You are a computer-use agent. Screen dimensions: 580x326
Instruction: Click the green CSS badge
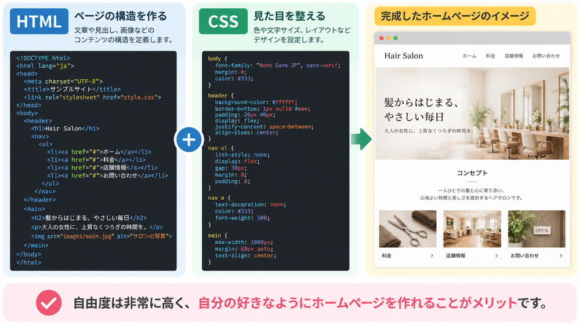[x=223, y=21]
